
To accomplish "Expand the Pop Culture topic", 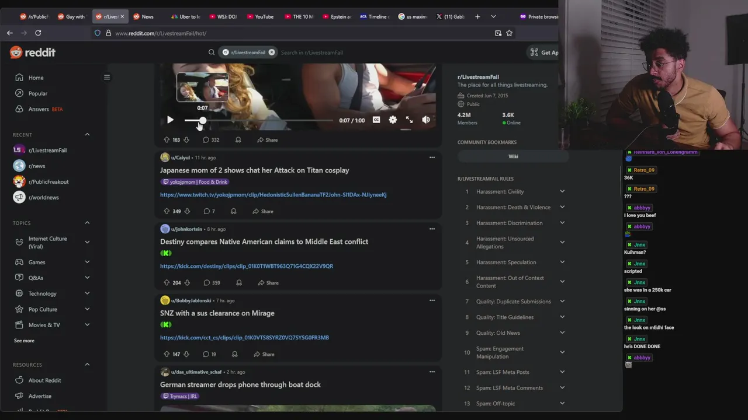I will 87,309.
